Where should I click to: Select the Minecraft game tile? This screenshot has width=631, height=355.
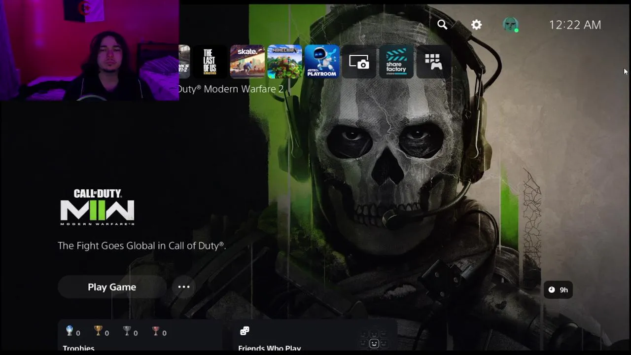pyautogui.click(x=284, y=62)
